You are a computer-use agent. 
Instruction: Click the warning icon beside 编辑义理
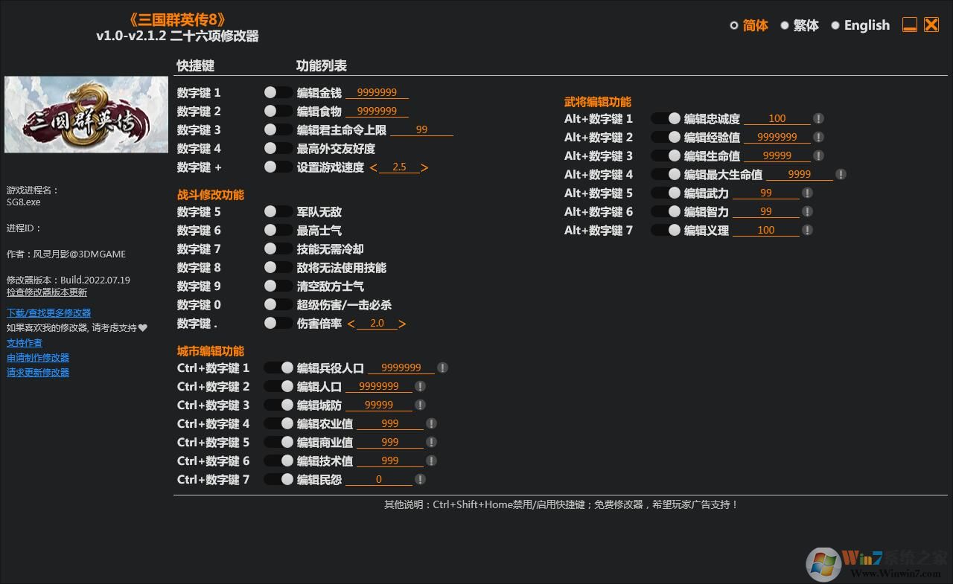806,229
